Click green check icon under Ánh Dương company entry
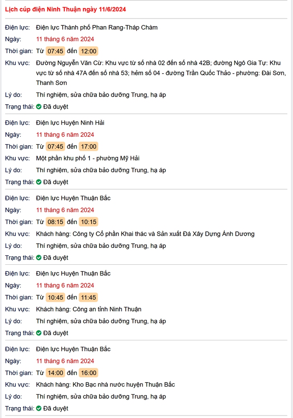293x418 pixels. [39, 257]
